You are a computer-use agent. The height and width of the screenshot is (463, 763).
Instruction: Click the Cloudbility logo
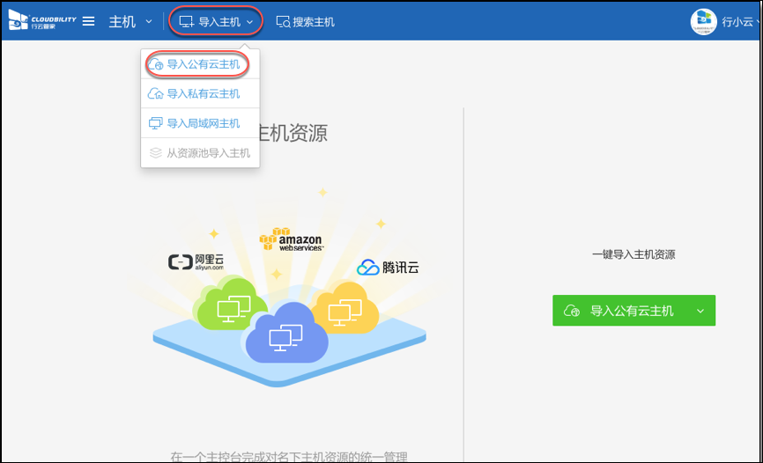click(41, 20)
